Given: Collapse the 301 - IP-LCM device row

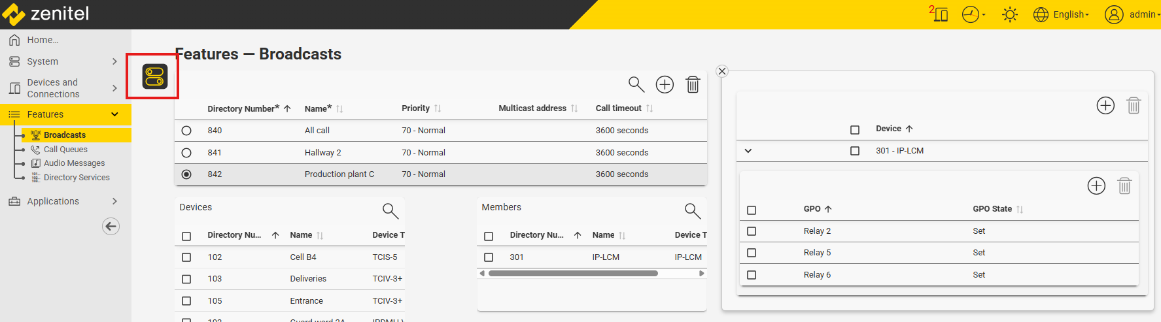Looking at the screenshot, I should click(748, 151).
